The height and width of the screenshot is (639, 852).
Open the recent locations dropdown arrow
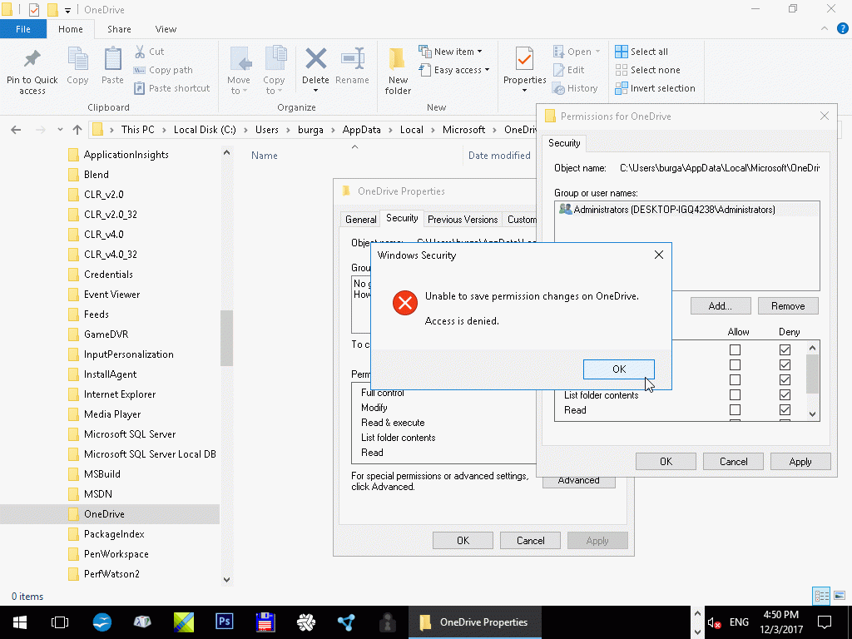(60, 130)
